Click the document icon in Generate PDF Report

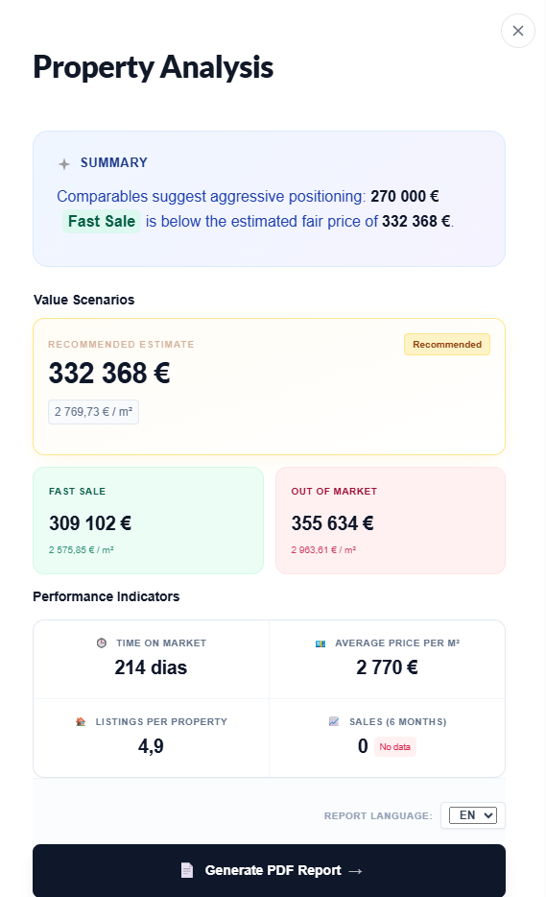coord(187,870)
